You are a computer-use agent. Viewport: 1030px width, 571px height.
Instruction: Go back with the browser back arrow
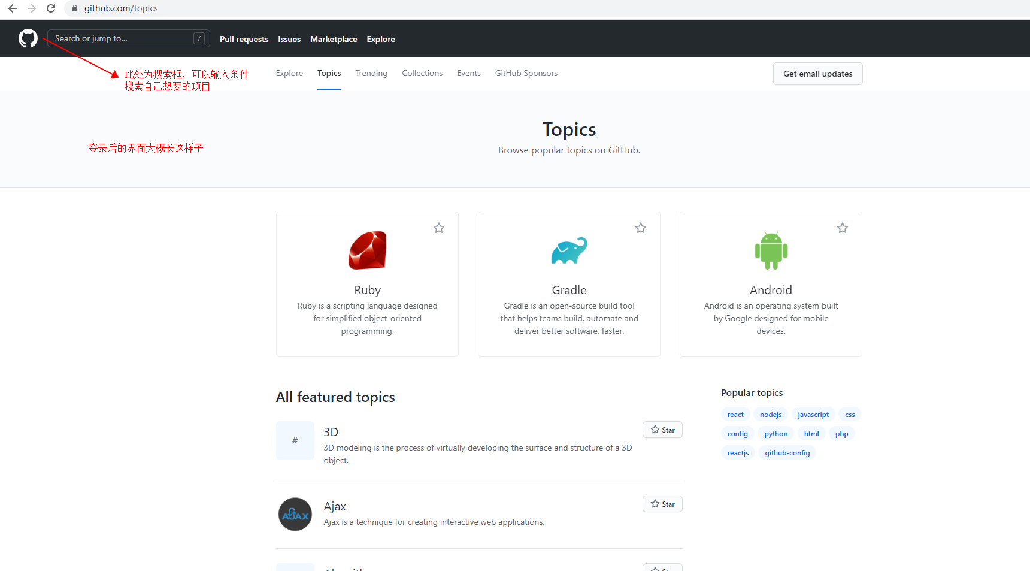[13, 8]
